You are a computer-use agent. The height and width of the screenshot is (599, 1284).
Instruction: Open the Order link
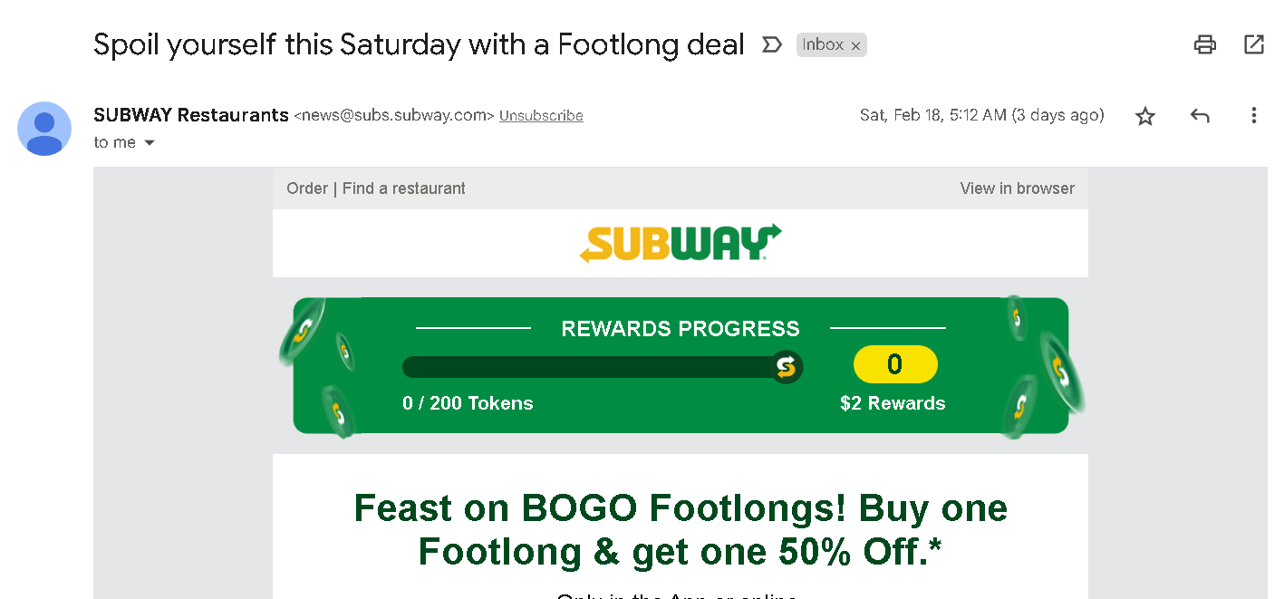307,188
